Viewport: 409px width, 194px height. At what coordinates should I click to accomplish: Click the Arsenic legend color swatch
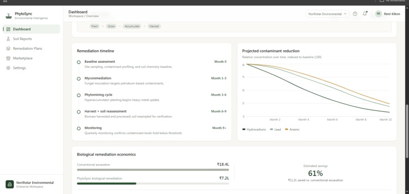(x=286, y=130)
